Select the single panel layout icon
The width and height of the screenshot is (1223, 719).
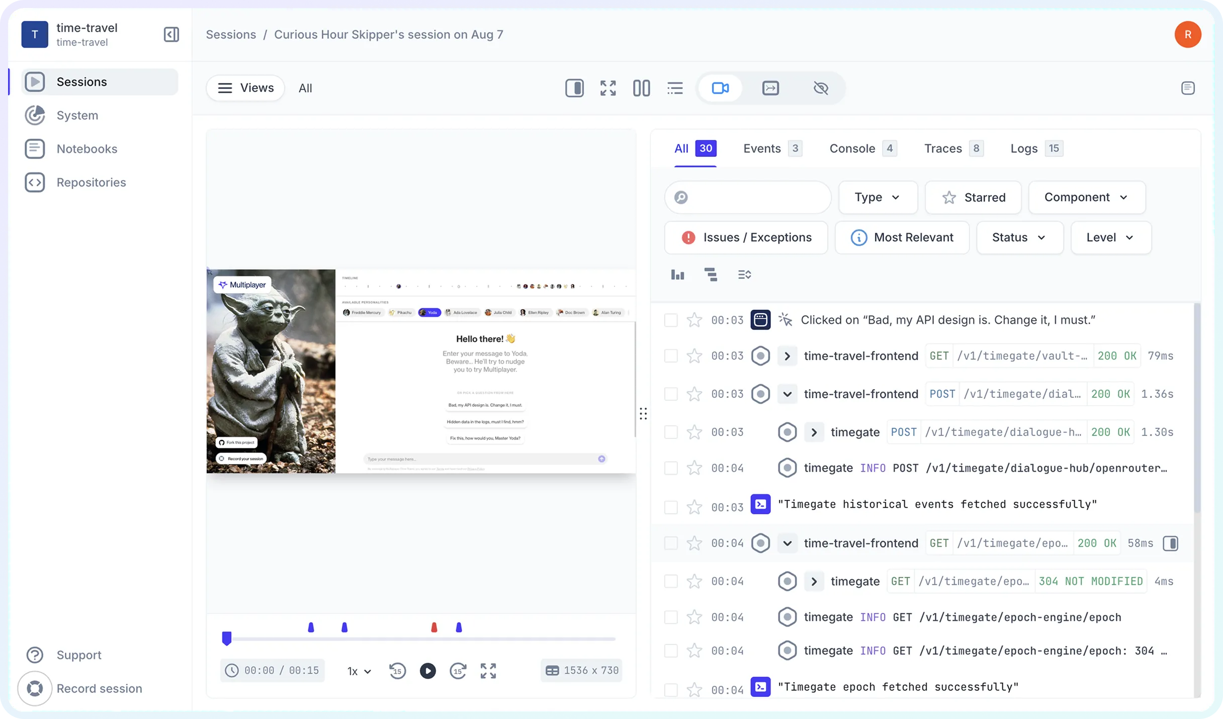pos(574,88)
